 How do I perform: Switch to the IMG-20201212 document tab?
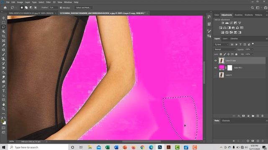(31, 13)
